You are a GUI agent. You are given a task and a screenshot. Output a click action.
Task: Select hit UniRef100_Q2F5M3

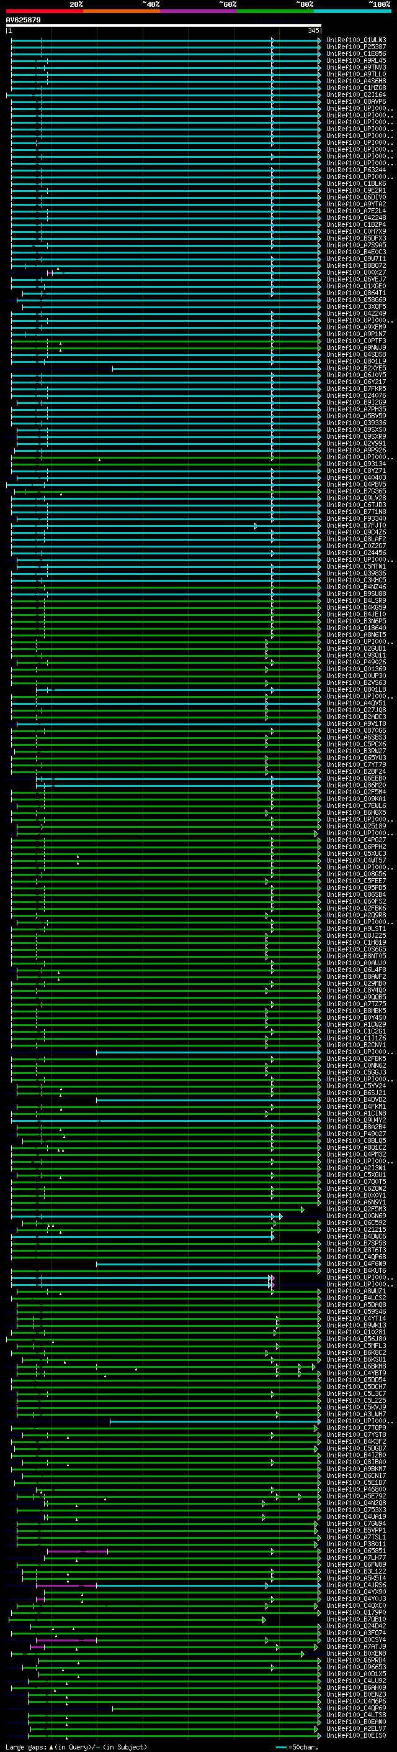click(x=356, y=1209)
